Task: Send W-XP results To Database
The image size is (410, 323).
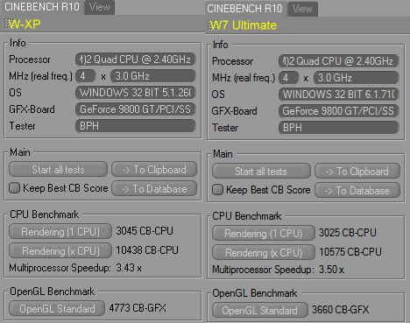Action: click(154, 189)
